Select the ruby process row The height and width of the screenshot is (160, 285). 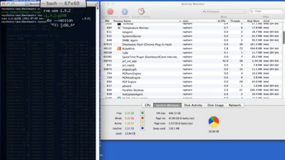(192, 53)
